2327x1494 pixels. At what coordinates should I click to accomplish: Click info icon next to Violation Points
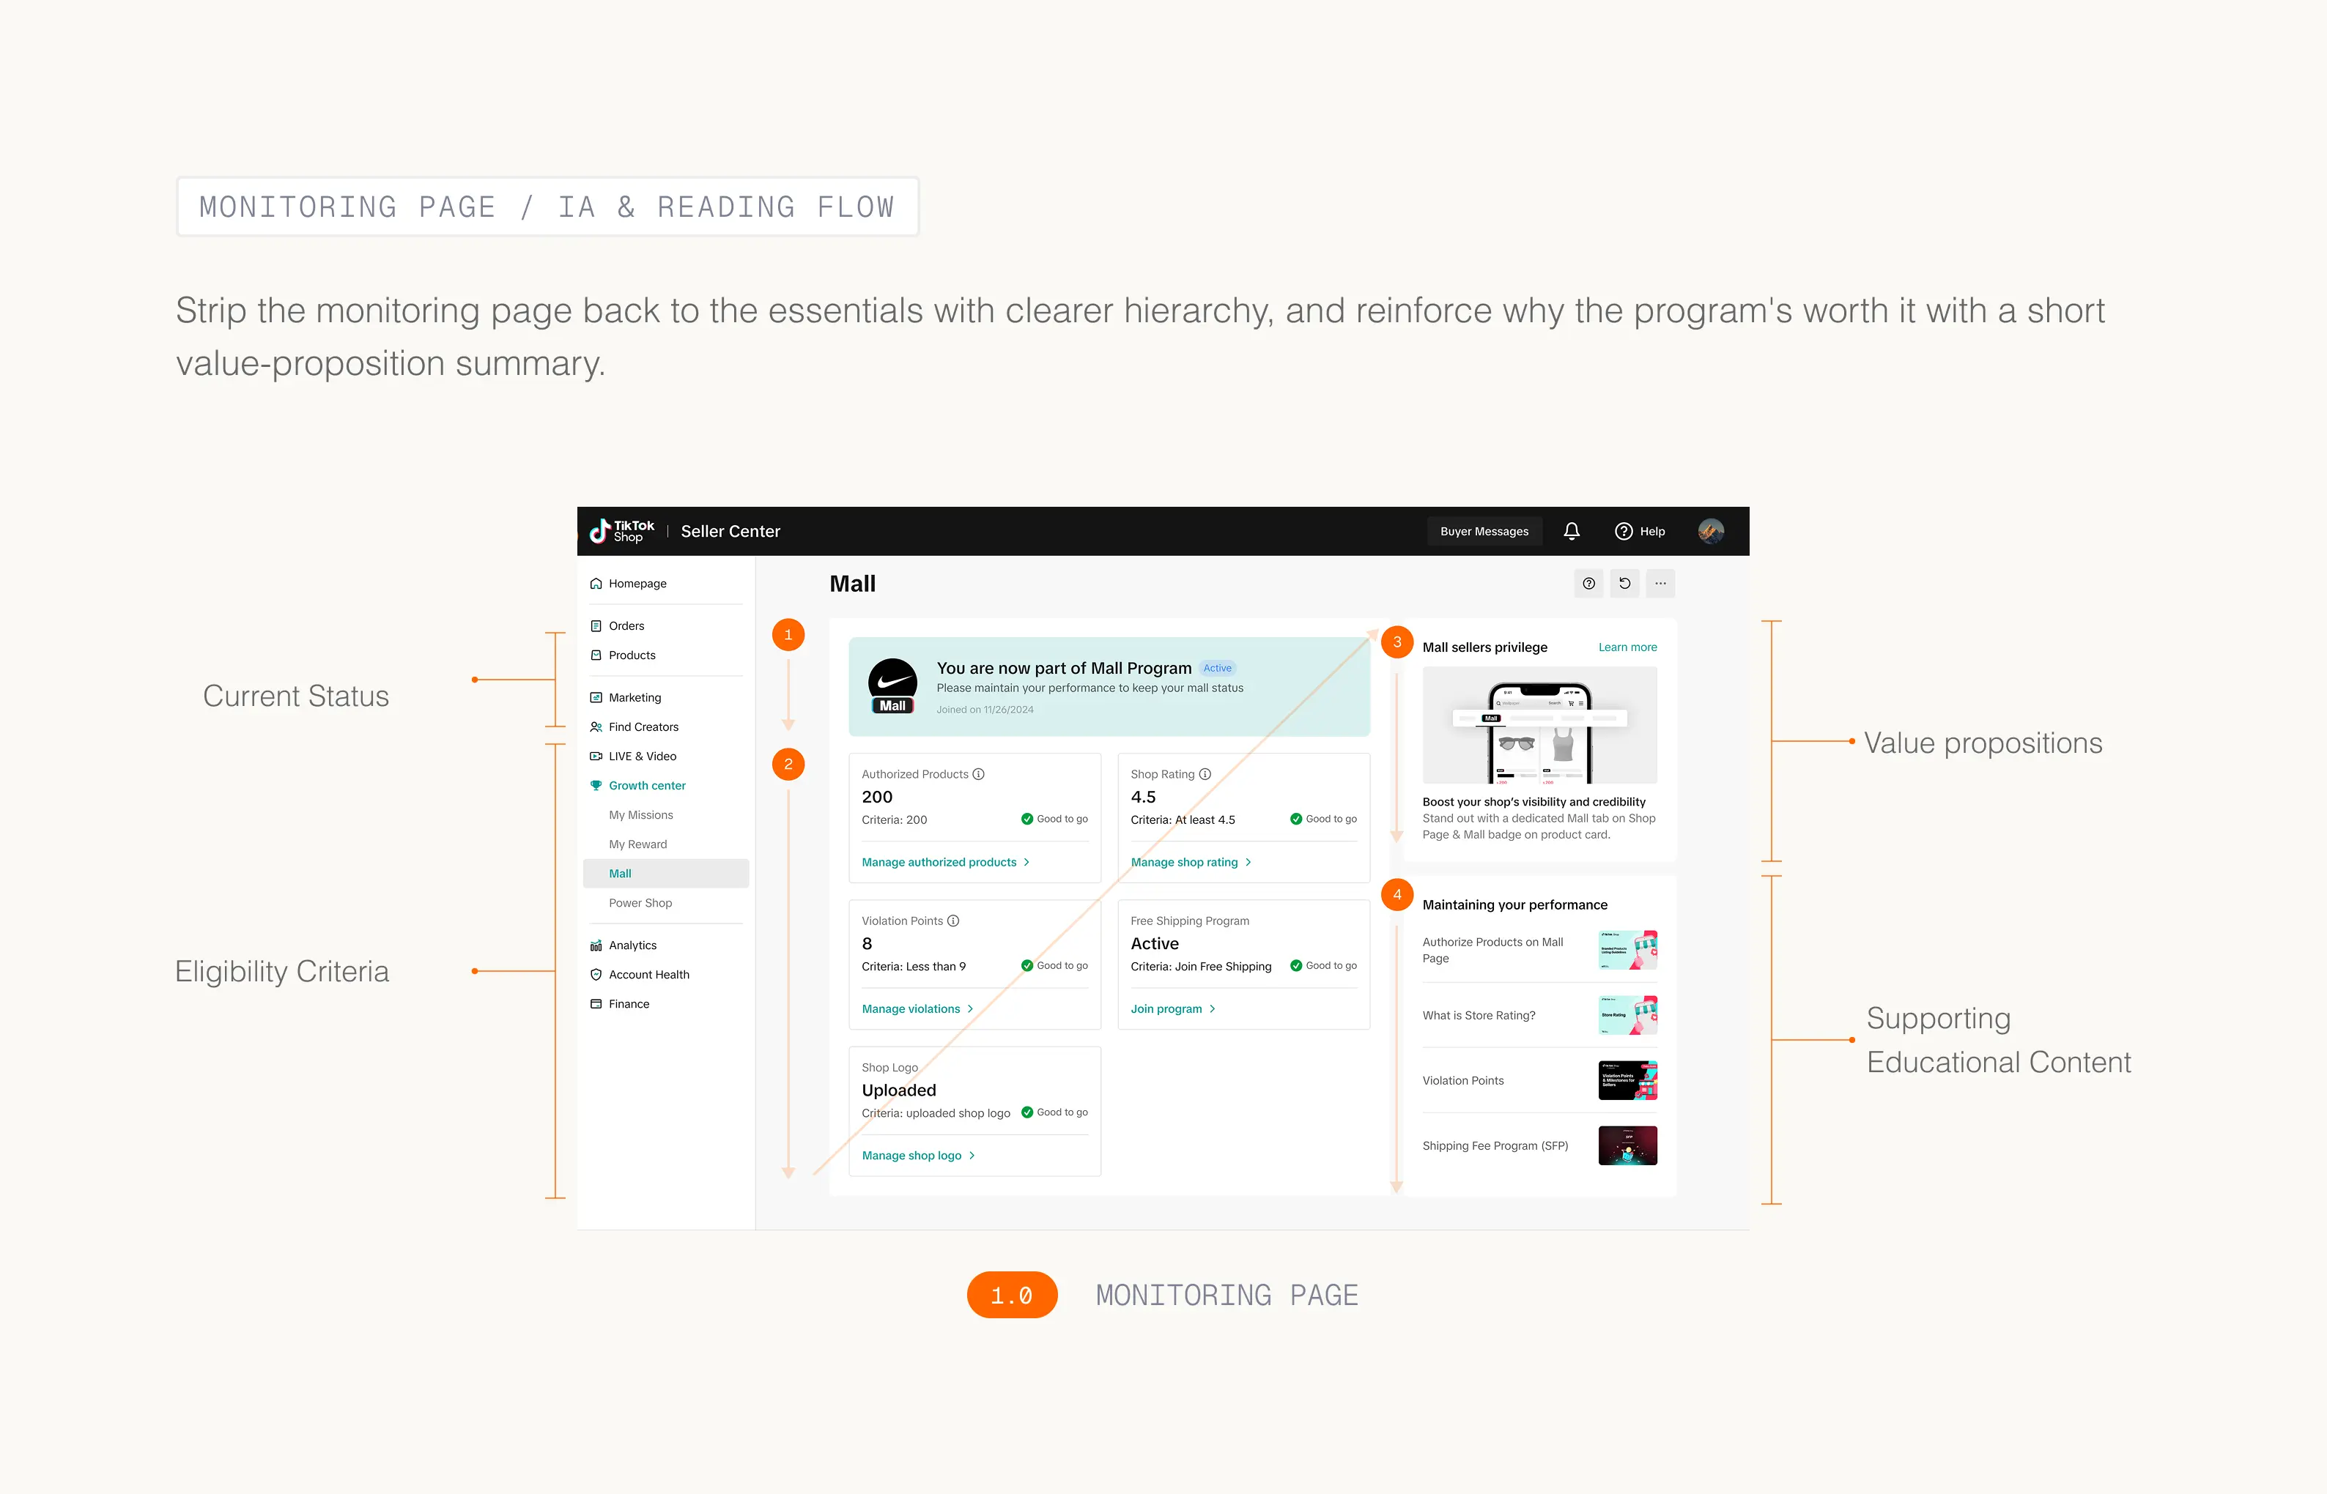tap(953, 921)
